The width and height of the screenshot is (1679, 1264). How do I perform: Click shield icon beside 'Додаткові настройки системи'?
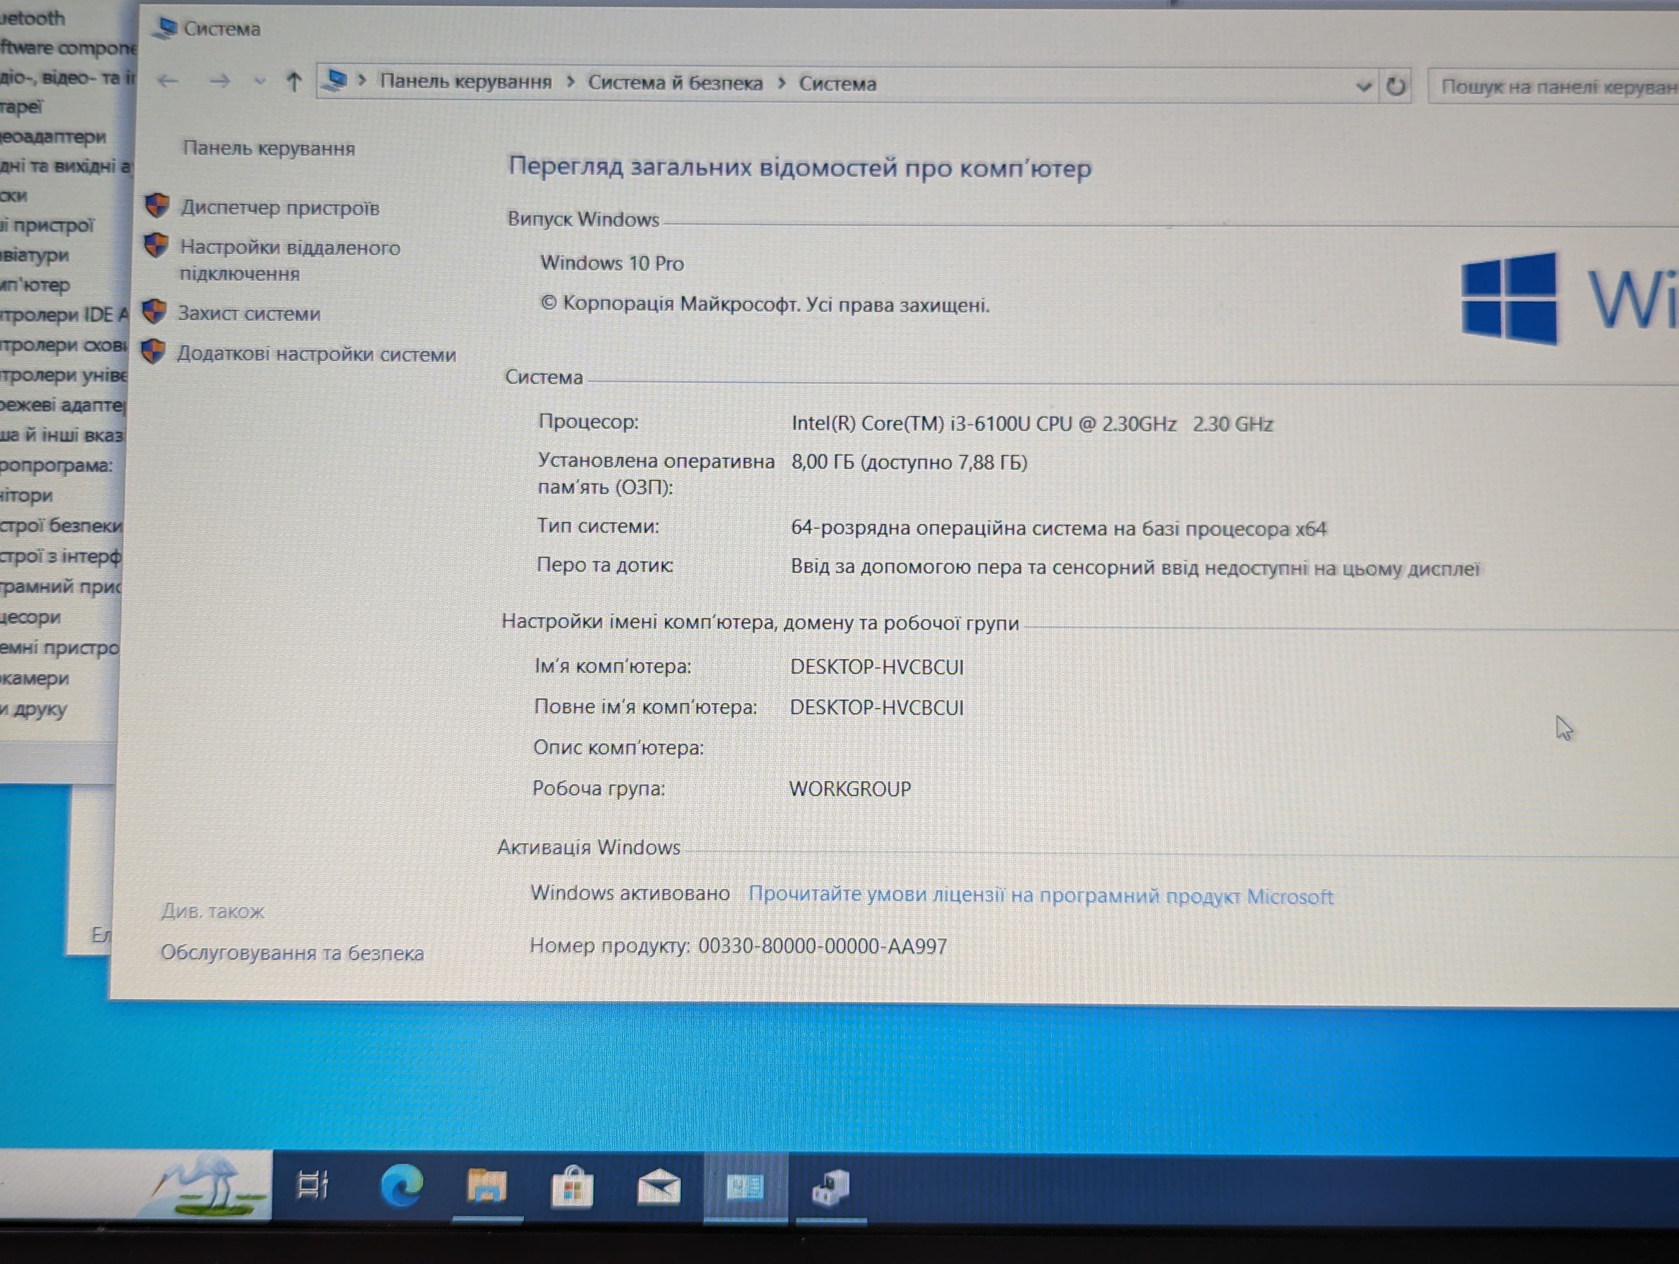[x=153, y=351]
